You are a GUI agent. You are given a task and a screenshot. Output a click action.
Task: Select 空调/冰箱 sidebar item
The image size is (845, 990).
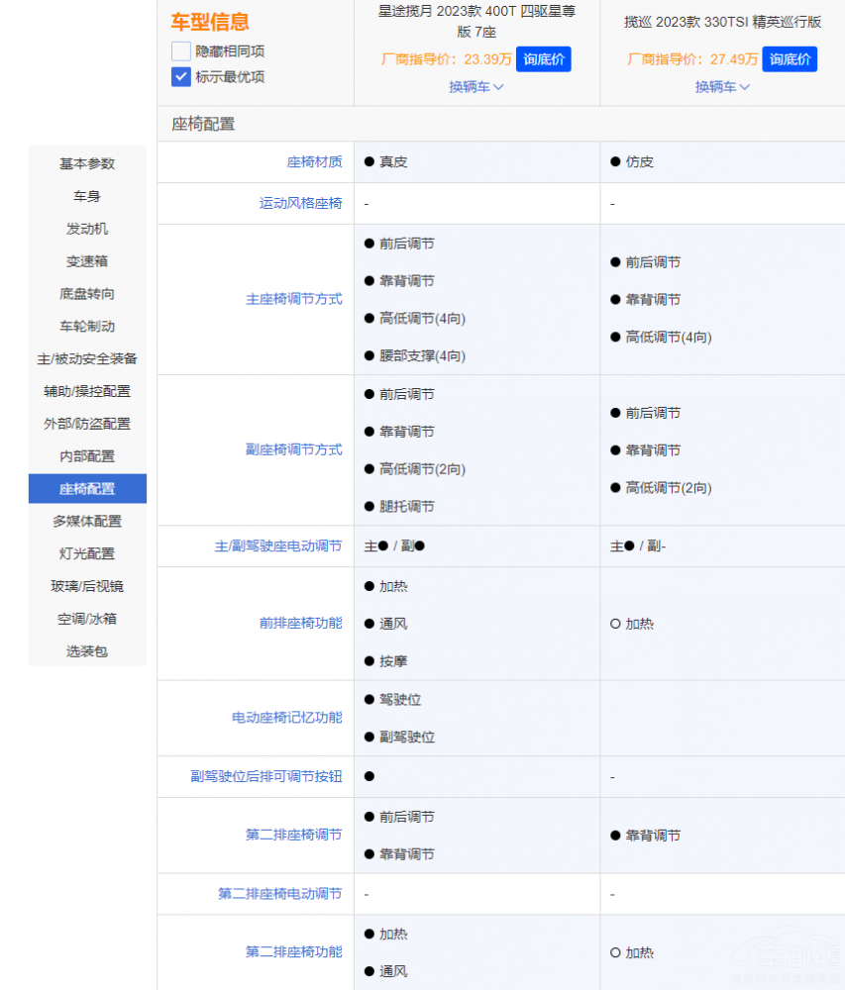tap(87, 619)
